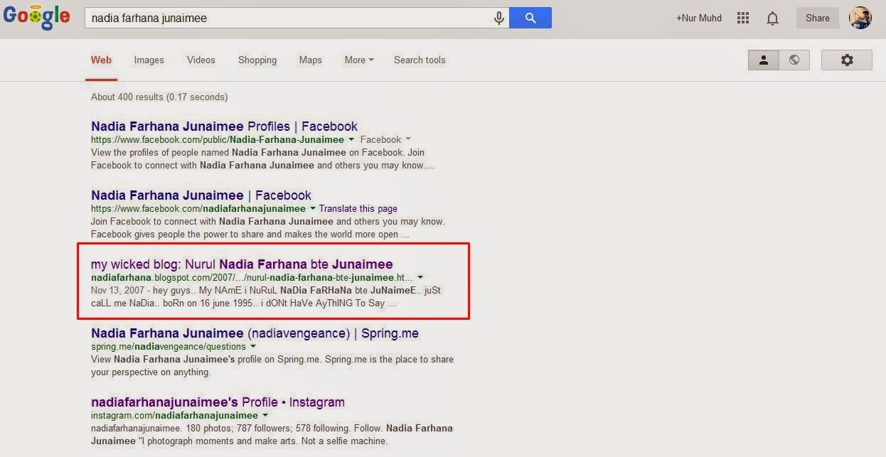Switch to global results globe toggle

click(794, 60)
